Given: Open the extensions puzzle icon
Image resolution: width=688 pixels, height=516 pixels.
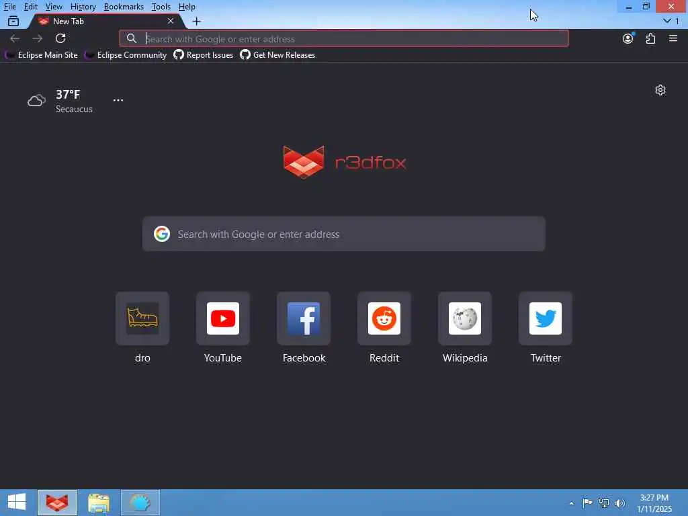Looking at the screenshot, I should pyautogui.click(x=650, y=38).
